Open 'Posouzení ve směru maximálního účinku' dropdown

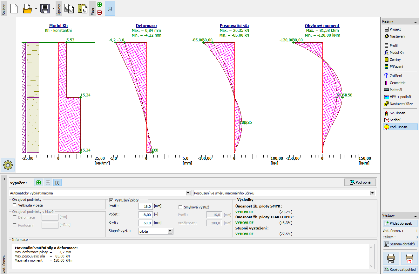[284, 193]
